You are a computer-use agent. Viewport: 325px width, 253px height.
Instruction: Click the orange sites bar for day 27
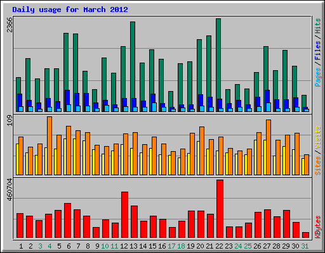pyautogui.click(x=269, y=147)
